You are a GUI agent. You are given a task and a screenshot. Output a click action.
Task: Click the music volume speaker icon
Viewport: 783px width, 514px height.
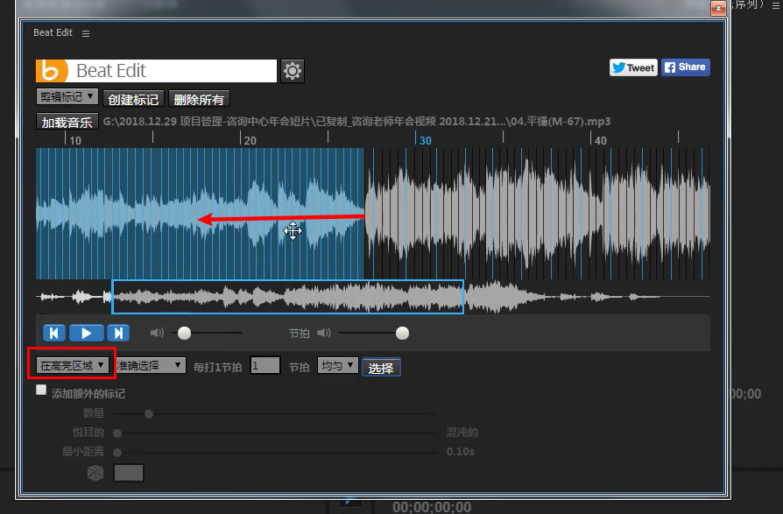pos(157,333)
